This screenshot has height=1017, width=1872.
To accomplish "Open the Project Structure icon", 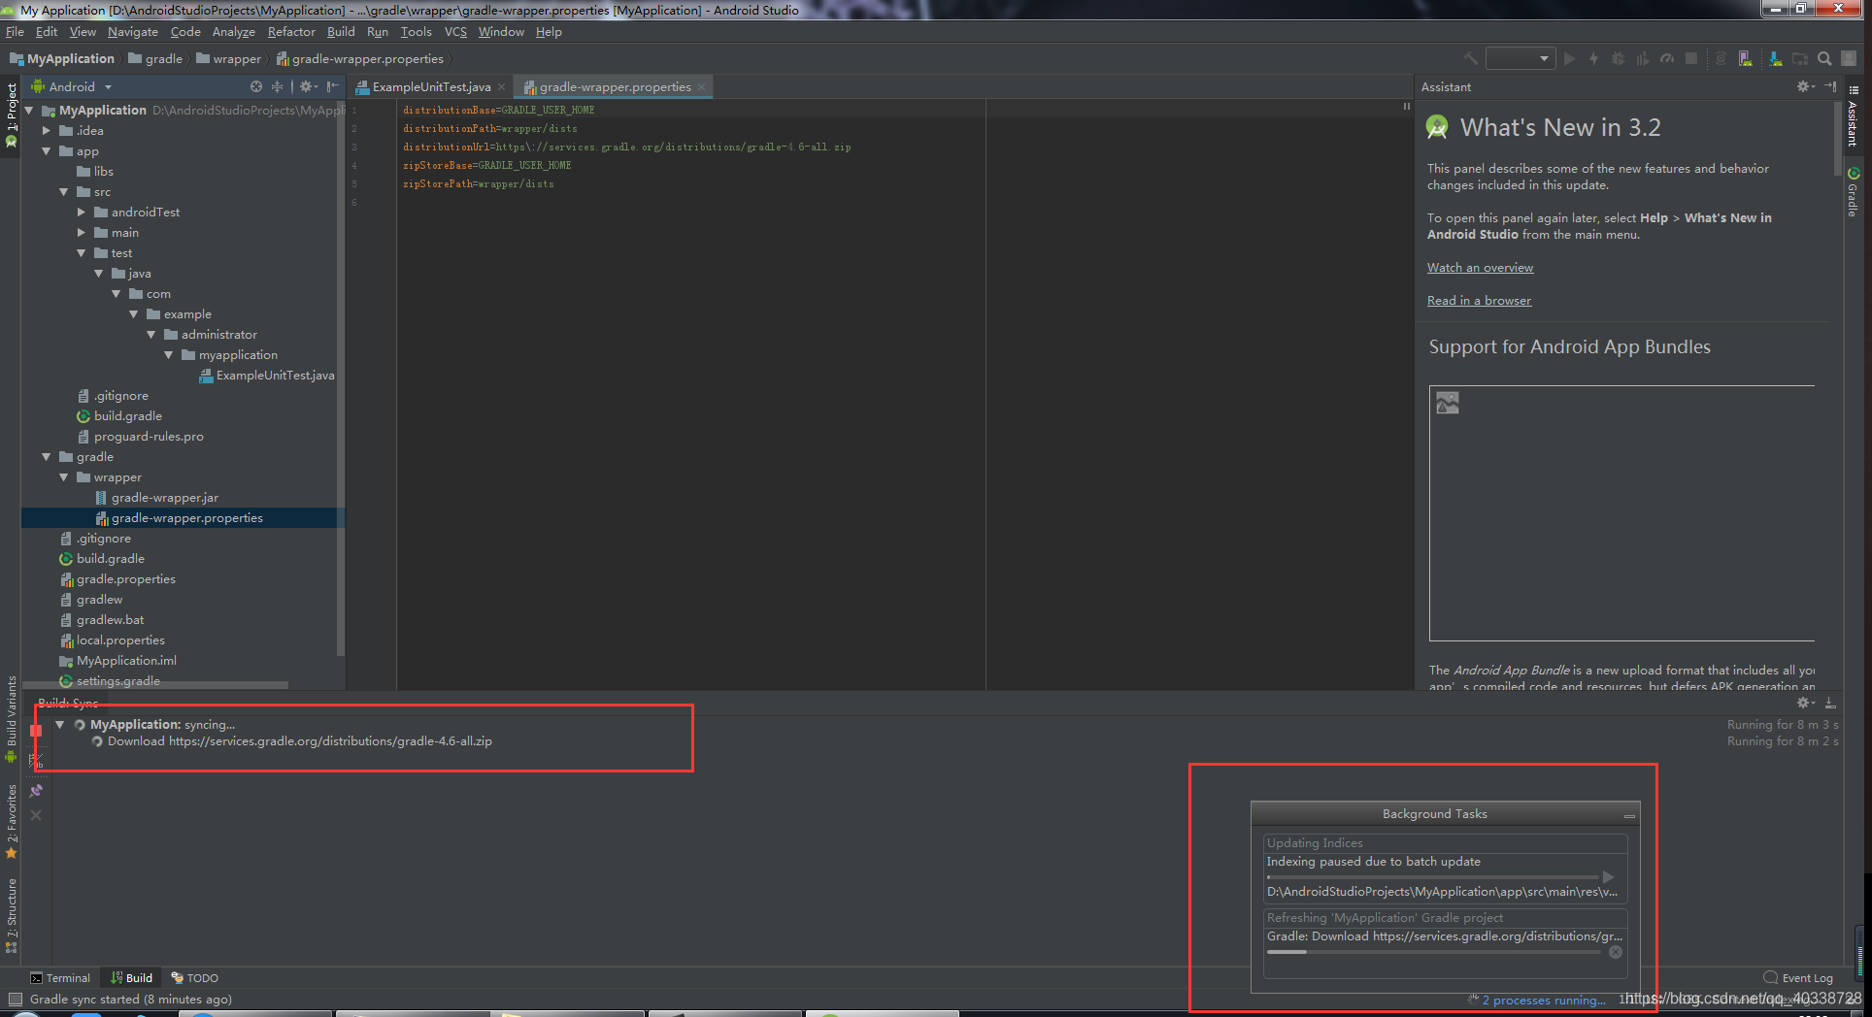I will (x=1800, y=59).
